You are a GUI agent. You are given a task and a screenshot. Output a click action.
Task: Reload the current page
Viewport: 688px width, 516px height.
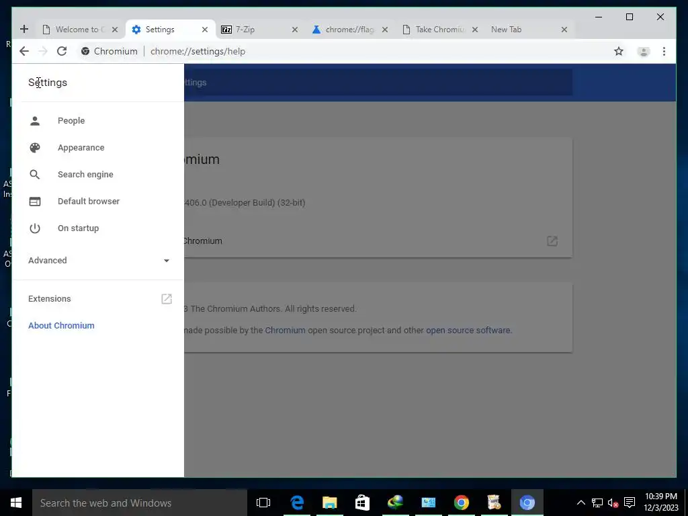62,51
